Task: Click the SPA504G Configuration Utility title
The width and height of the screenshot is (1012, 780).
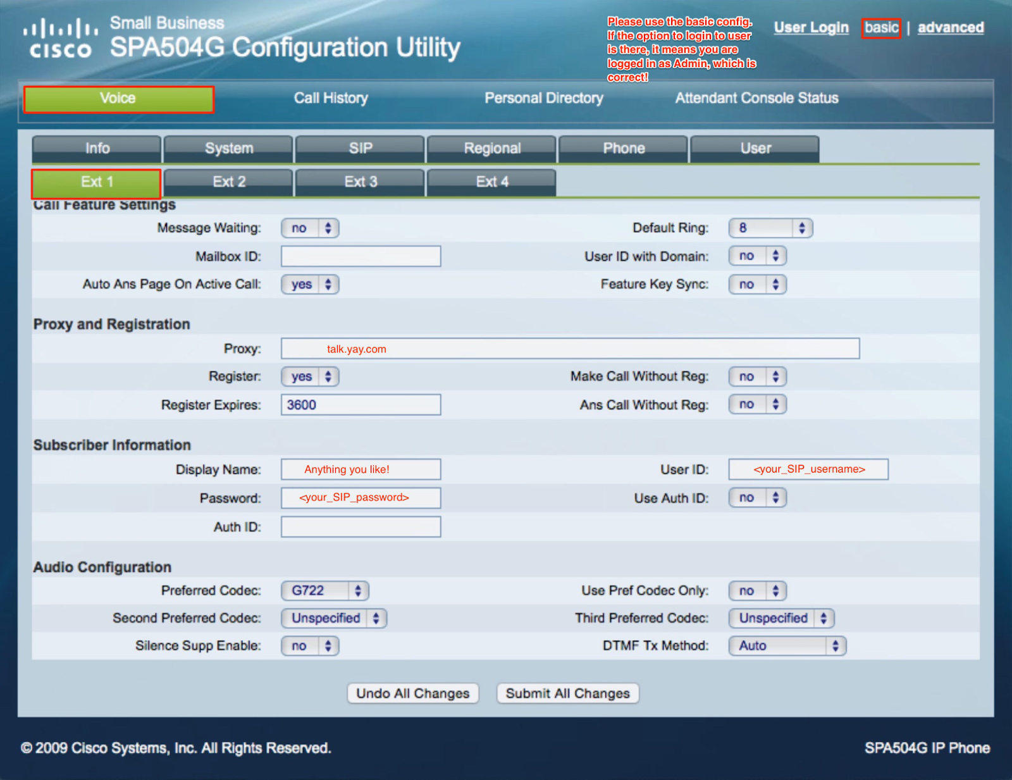Action: pyautogui.click(x=285, y=48)
